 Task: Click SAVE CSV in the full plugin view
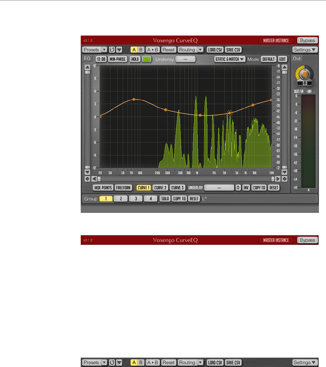(233, 50)
